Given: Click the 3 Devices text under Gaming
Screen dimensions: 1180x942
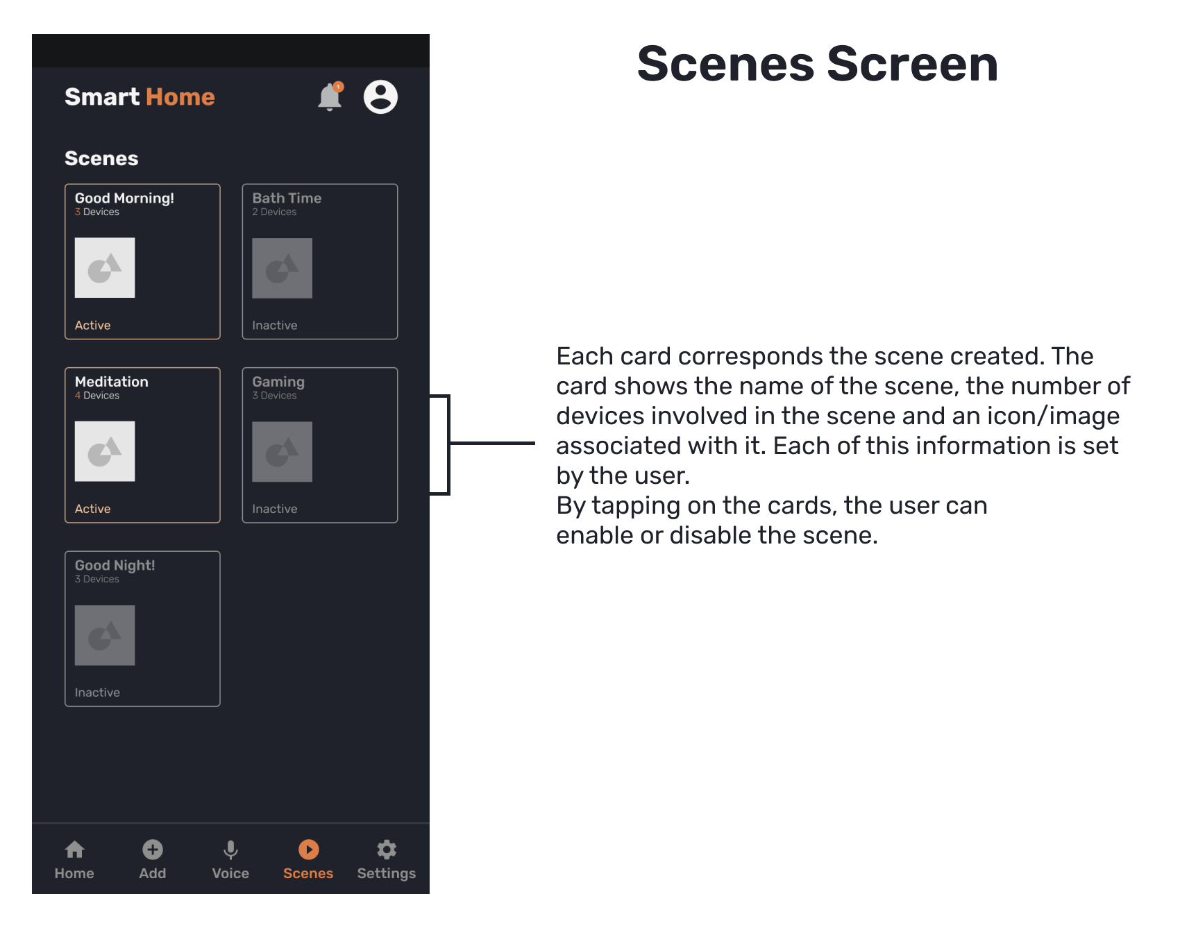Looking at the screenshot, I should (274, 396).
